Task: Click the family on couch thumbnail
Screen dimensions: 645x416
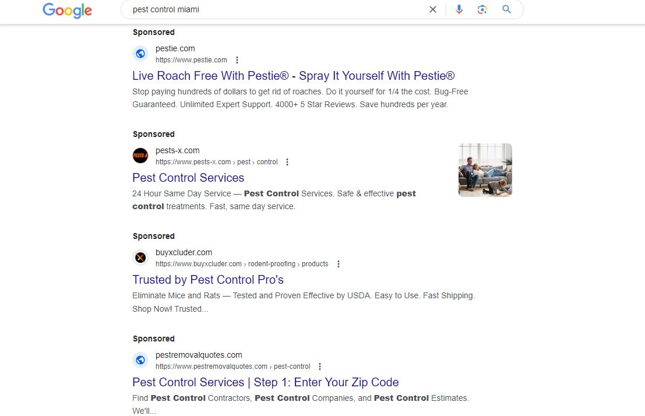Action: tap(485, 170)
